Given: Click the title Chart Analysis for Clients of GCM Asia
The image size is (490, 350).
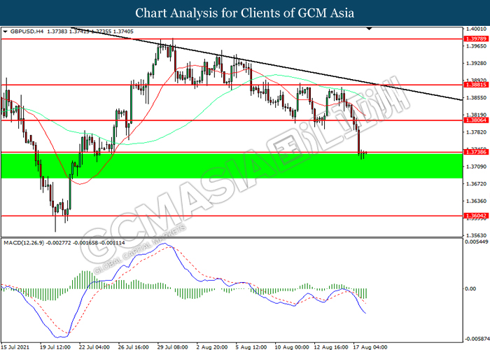Looking at the screenshot, I should 245,13.
